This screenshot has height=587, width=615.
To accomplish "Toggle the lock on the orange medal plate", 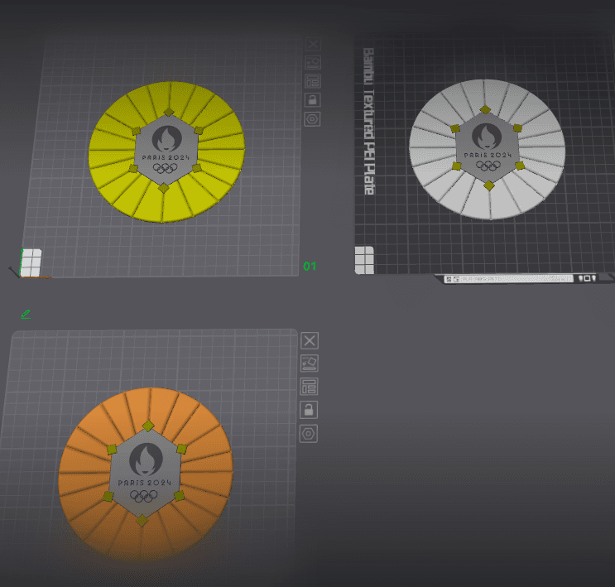I will tap(309, 410).
